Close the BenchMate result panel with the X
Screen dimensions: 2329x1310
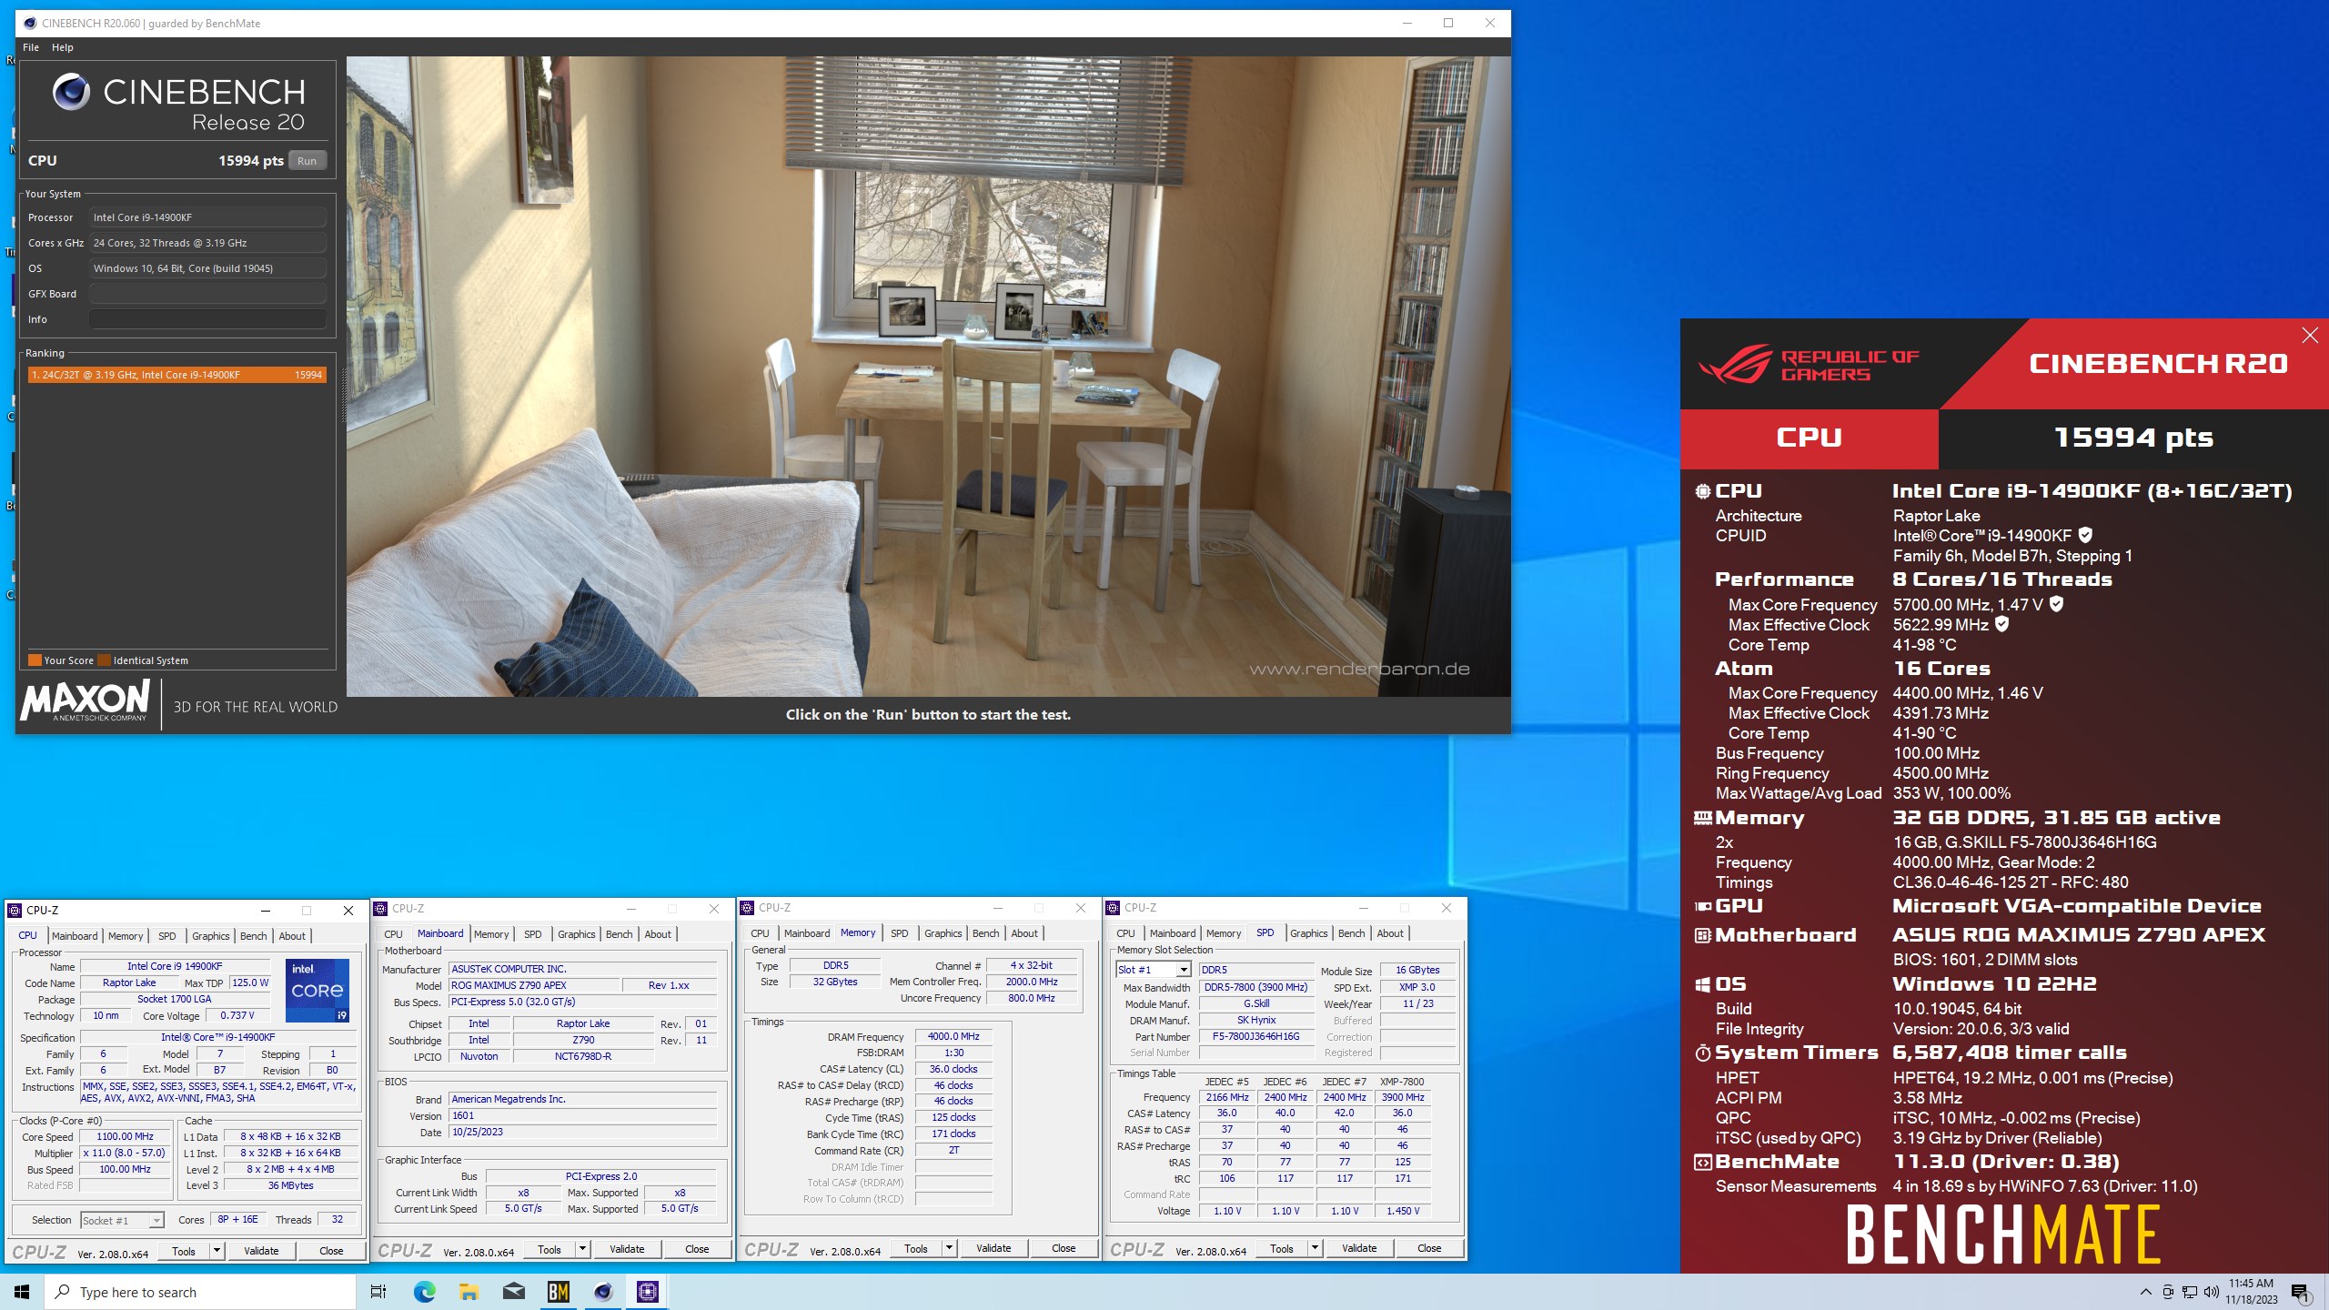(x=2310, y=336)
